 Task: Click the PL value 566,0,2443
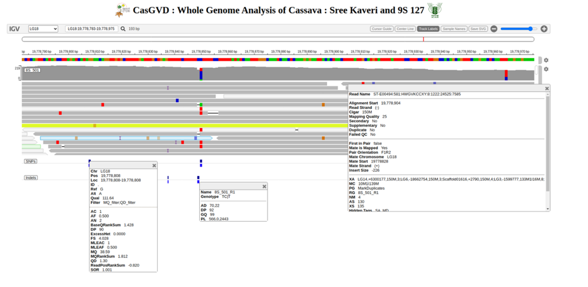pos(219,219)
